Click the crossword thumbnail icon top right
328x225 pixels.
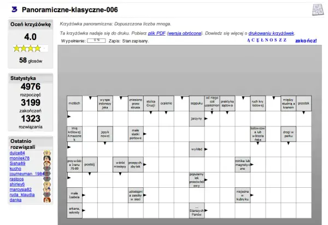click(x=318, y=10)
